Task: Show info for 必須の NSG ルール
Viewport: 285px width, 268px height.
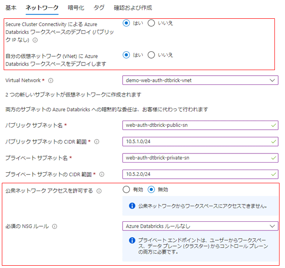Action: point(55,226)
